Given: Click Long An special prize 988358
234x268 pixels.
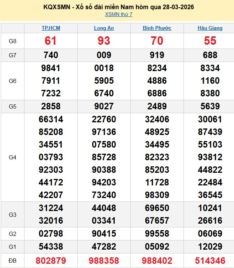Looking at the screenshot, I should click(x=104, y=261).
